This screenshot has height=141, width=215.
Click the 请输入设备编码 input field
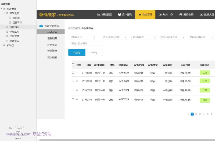click(x=86, y=43)
